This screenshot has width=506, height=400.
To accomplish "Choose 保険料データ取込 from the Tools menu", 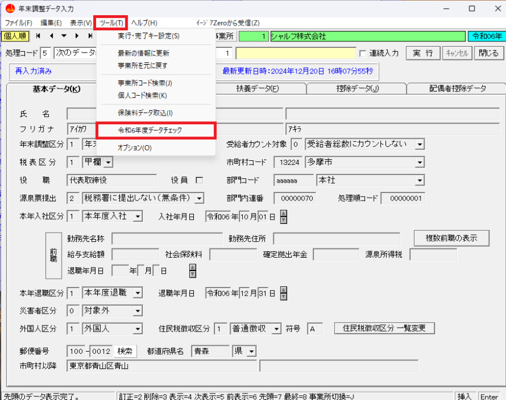I will (145, 113).
